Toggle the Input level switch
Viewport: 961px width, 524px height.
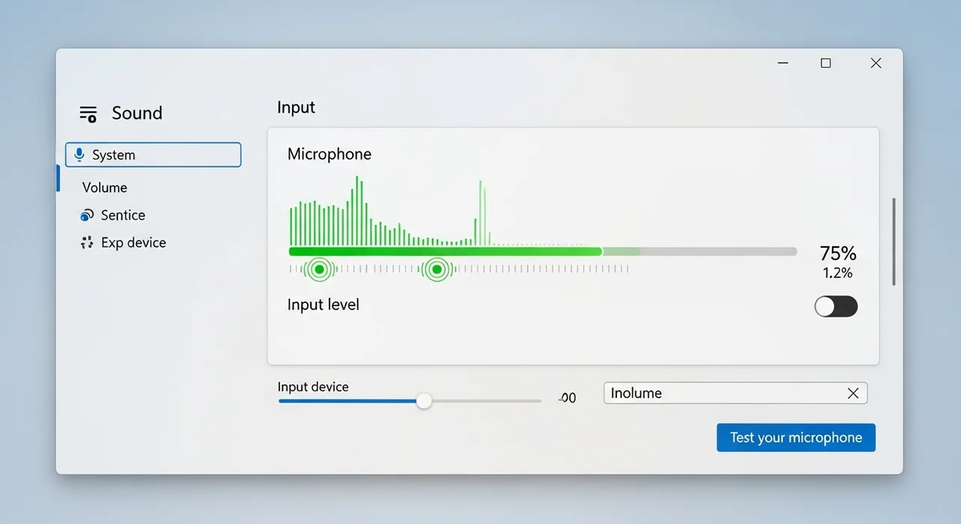[836, 306]
